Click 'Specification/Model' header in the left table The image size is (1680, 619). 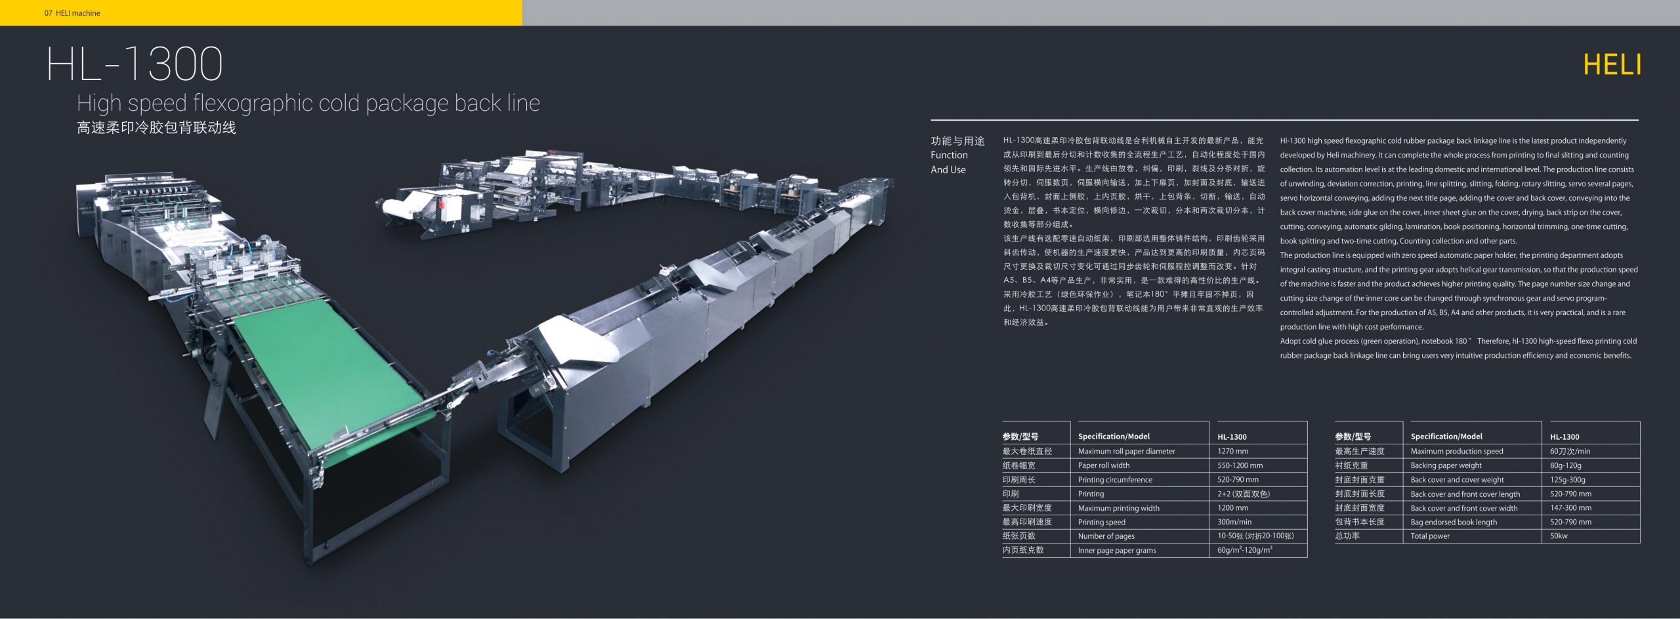pos(1114,437)
